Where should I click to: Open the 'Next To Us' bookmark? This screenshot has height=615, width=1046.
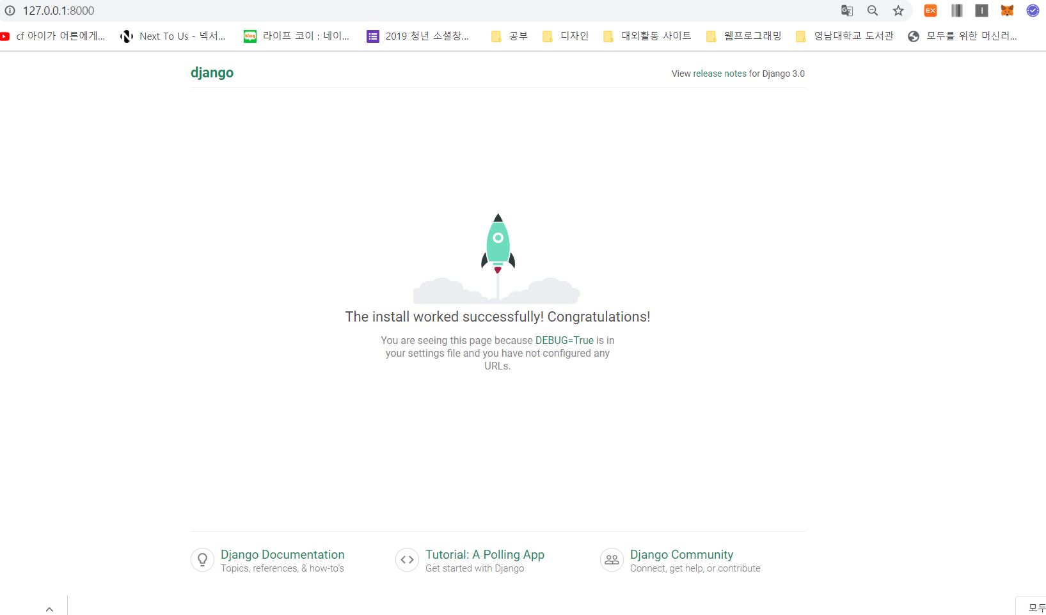click(173, 36)
